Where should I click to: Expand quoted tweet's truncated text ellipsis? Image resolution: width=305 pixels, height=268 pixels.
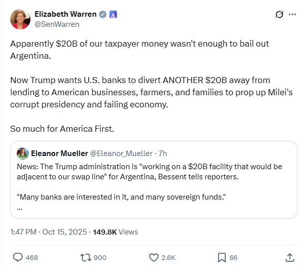[x=19, y=207]
